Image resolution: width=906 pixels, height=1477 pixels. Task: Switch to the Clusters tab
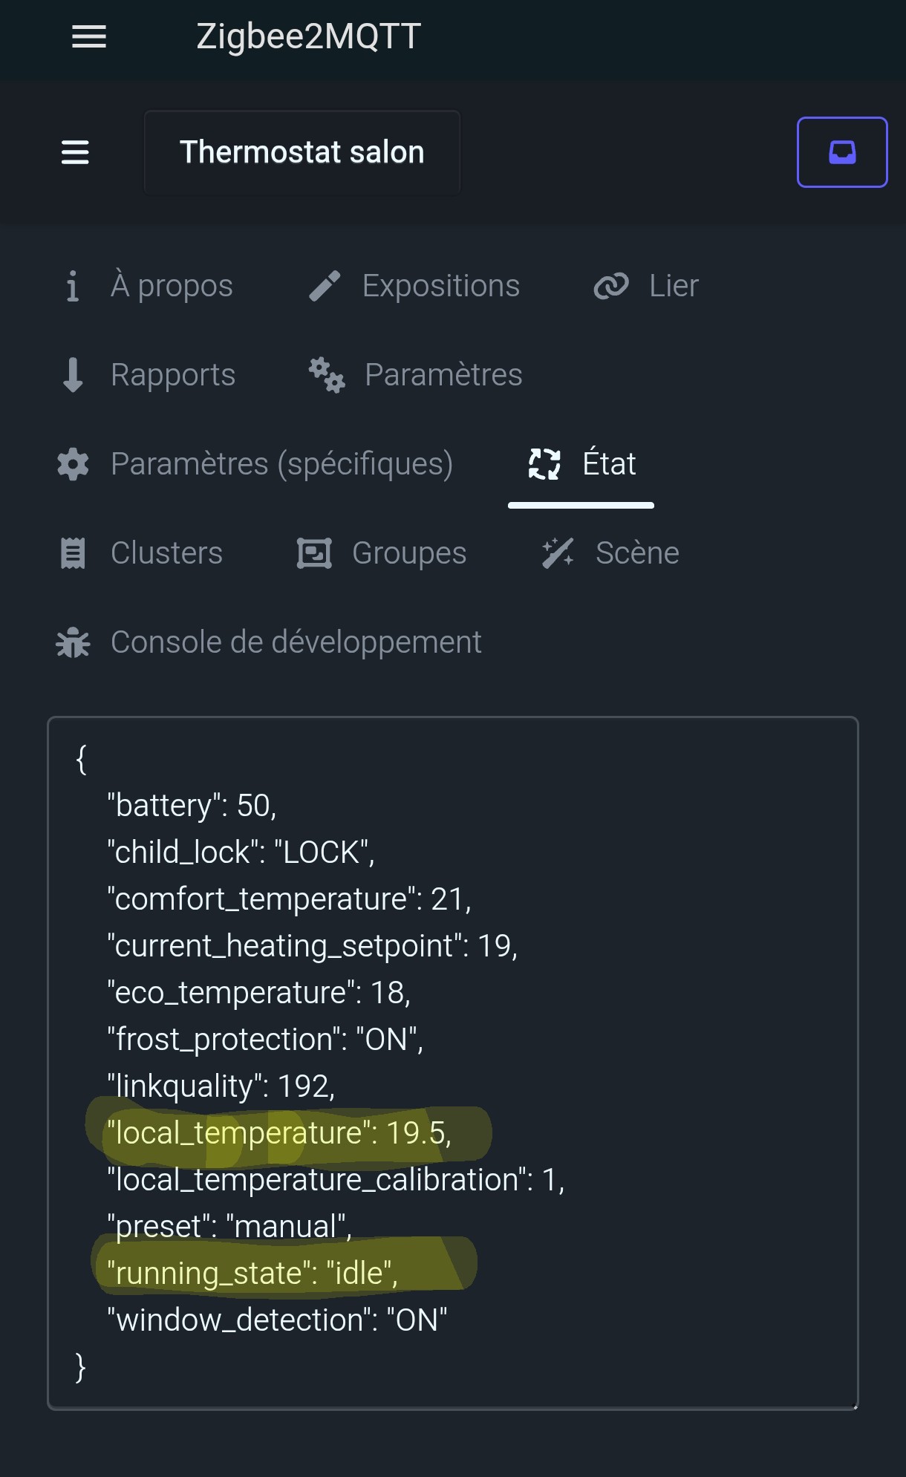[166, 553]
